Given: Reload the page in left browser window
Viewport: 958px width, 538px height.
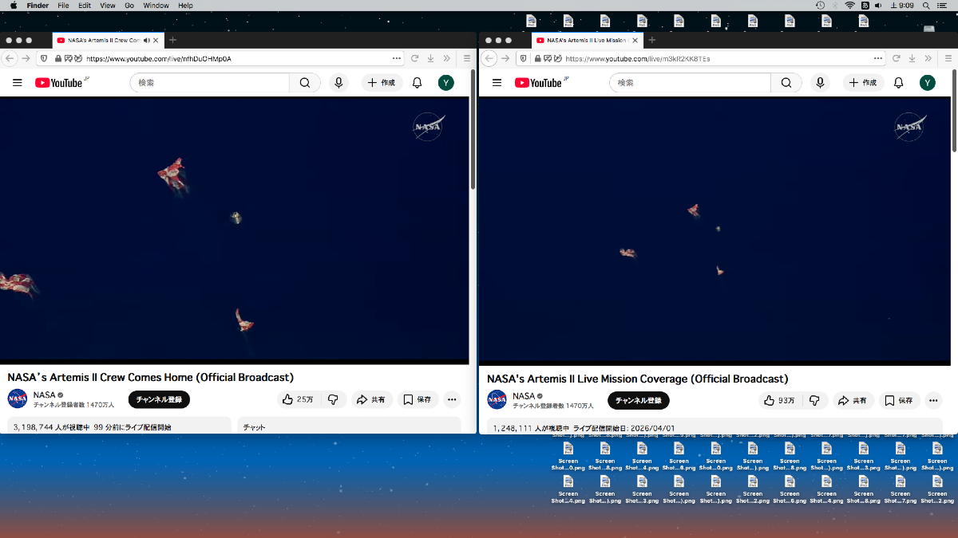Looking at the screenshot, I should pos(415,58).
